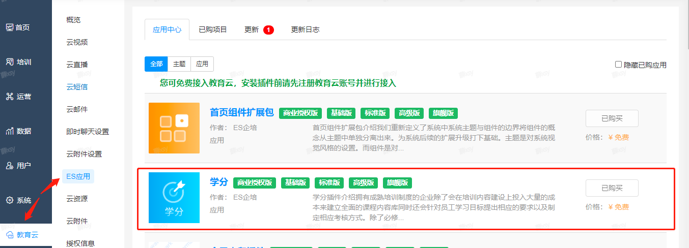Open 用户 in the left navigation

click(x=18, y=166)
